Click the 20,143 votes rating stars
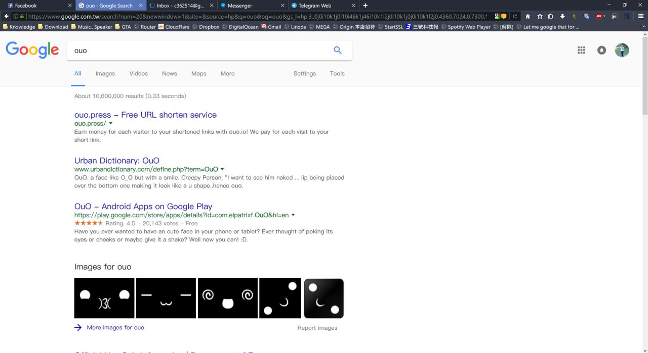This screenshot has width=648, height=353. coord(89,223)
